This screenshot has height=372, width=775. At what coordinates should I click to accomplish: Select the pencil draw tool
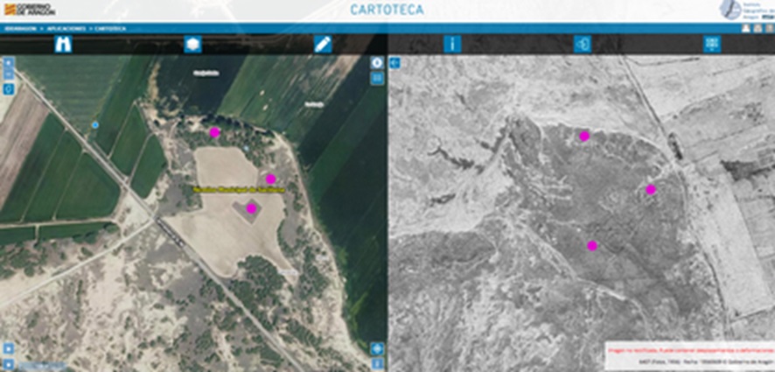point(323,45)
